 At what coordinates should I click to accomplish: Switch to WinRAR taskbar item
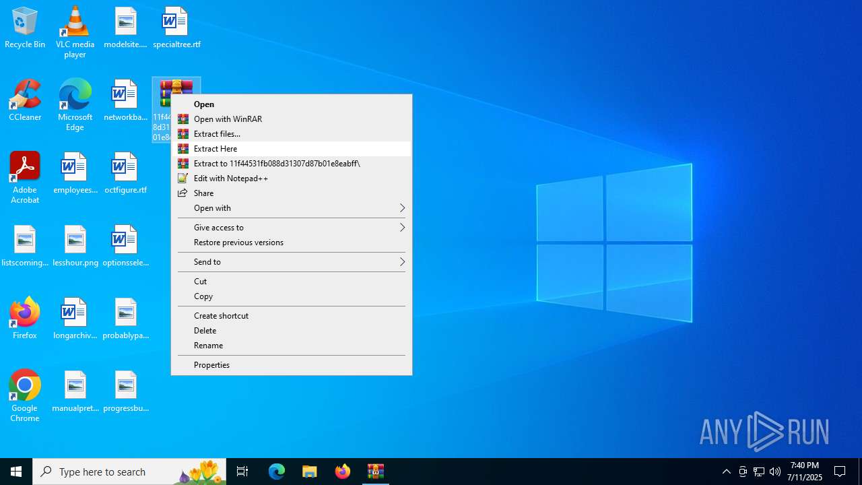[376, 472]
